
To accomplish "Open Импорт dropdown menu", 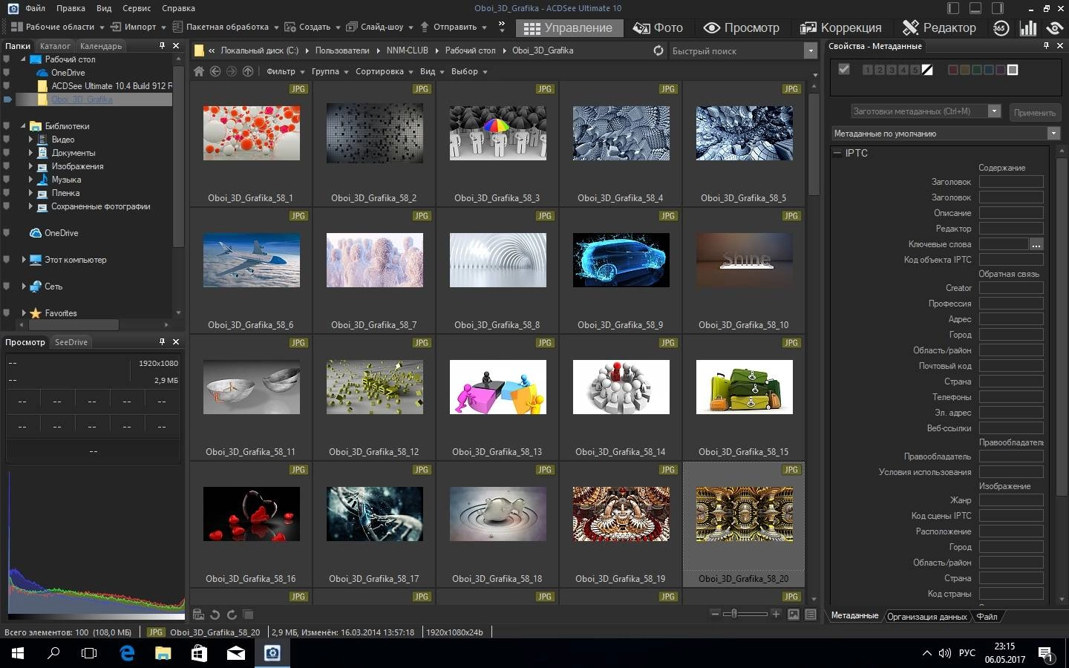I will [x=139, y=27].
